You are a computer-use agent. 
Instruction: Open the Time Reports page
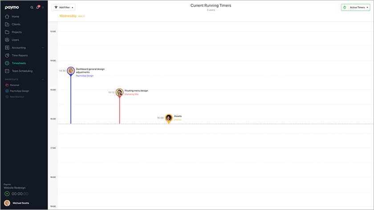20,55
